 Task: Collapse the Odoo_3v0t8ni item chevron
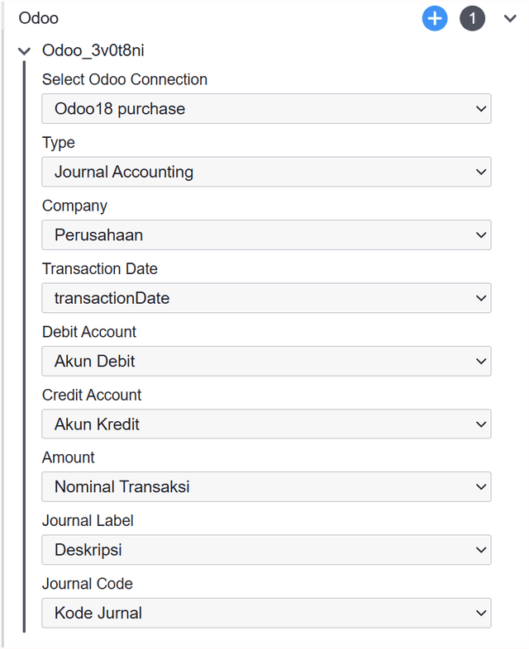click(x=24, y=51)
